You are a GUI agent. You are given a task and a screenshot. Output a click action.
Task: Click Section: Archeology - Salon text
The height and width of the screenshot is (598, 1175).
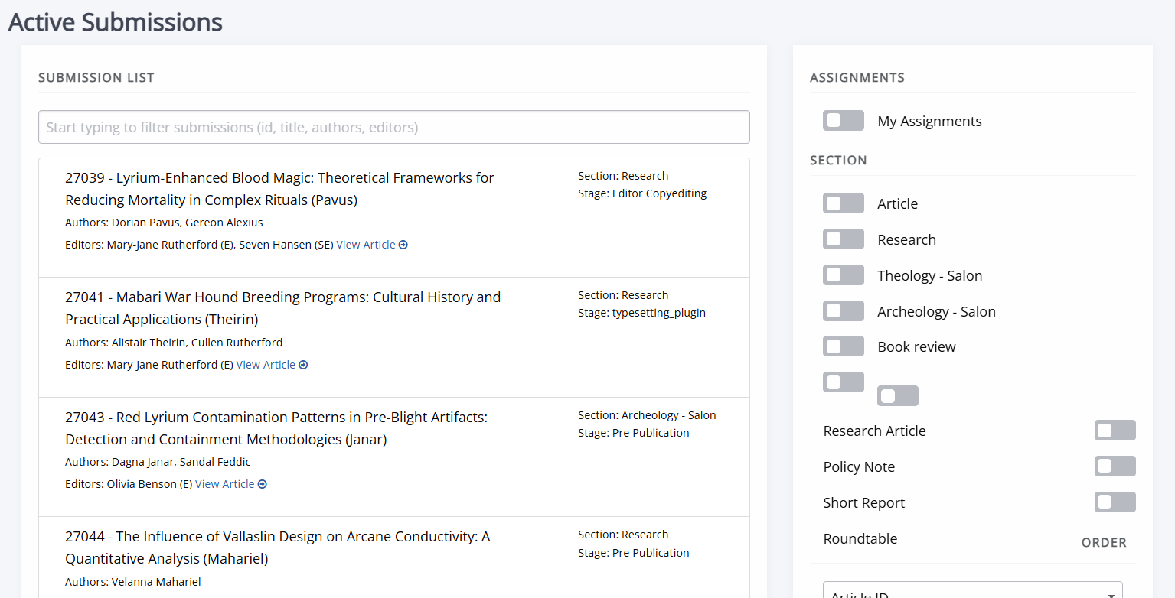[647, 415]
